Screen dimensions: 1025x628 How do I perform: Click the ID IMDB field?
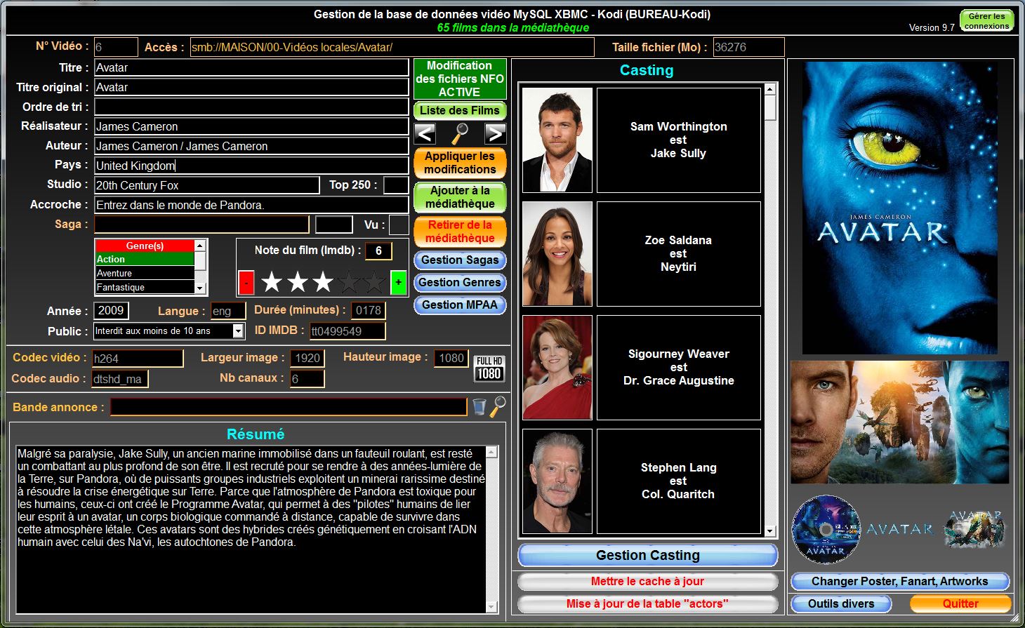pos(348,331)
